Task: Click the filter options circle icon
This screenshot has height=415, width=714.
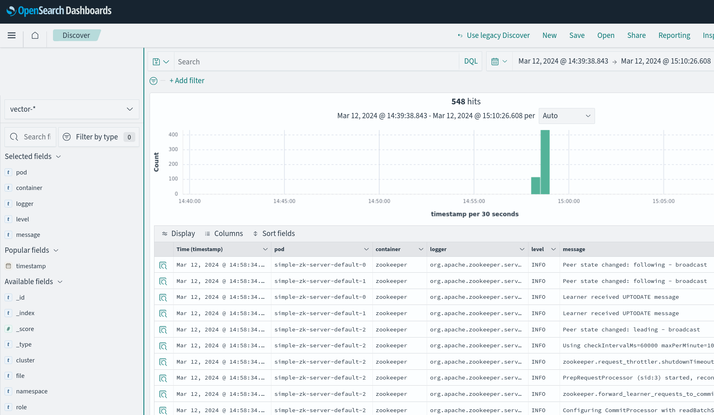Action: point(154,81)
